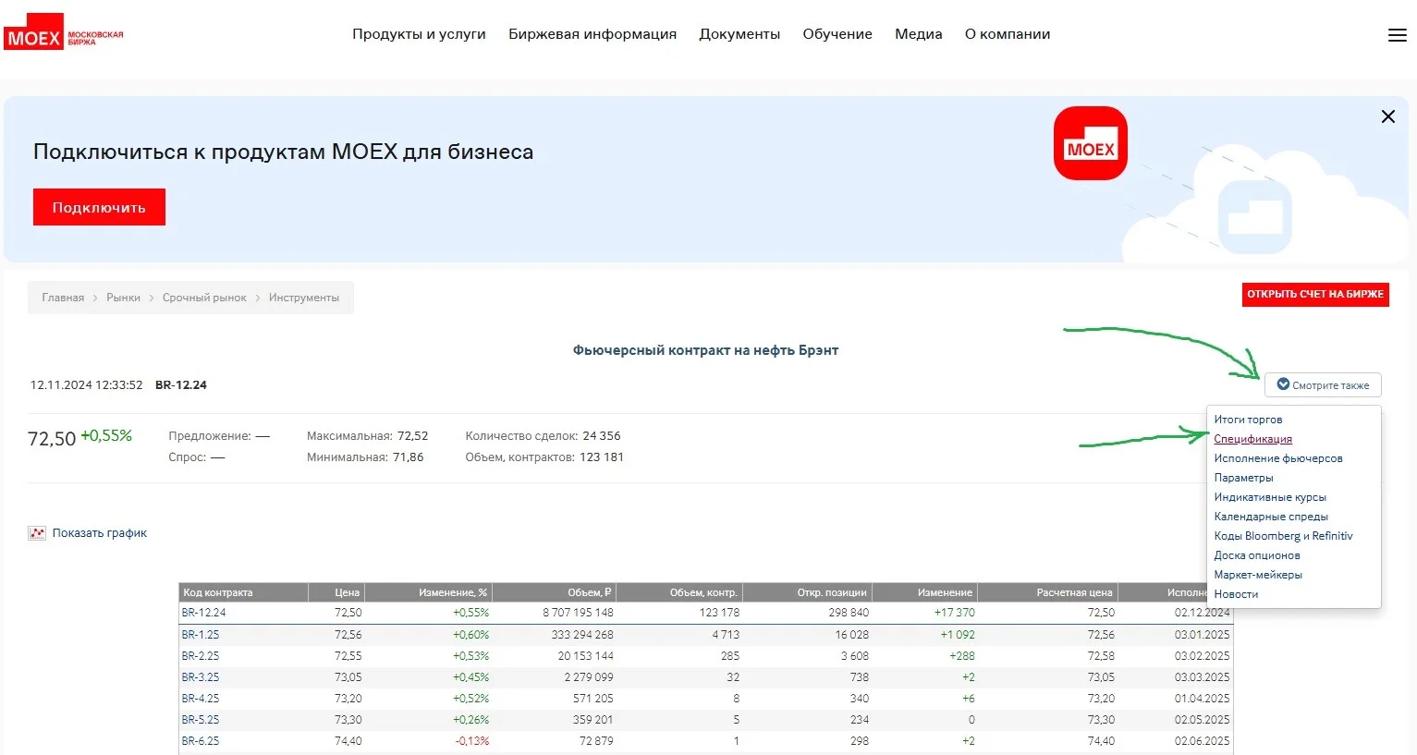Click the +0,55% change beside price 72,50

point(106,436)
